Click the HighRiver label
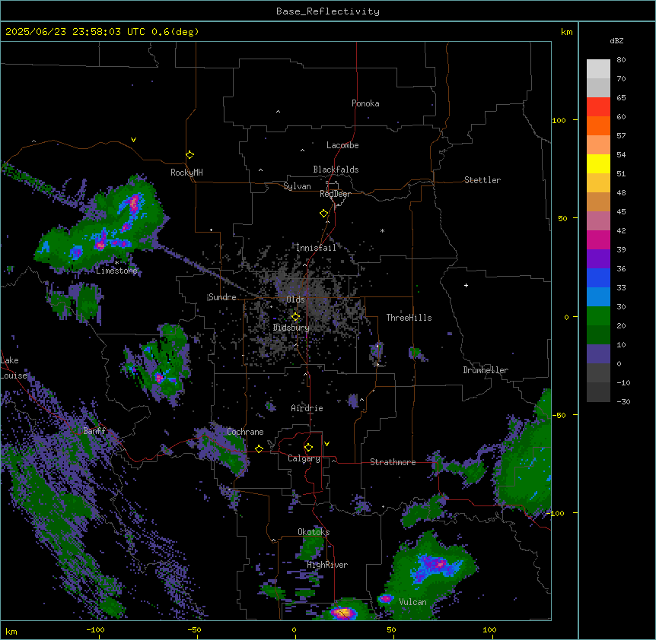The height and width of the screenshot is (640, 656). click(x=327, y=565)
